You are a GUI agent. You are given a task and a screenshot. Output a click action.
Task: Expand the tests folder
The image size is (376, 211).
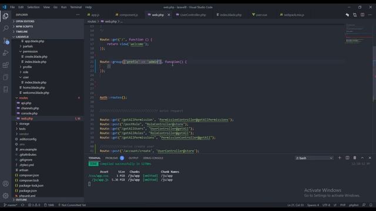[22, 129]
